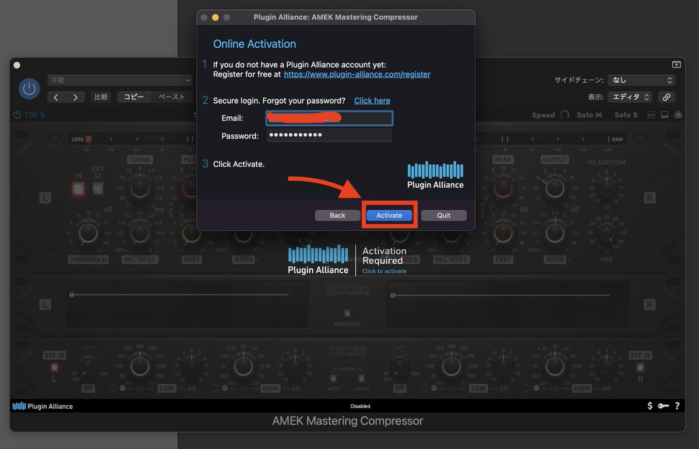Click the left channel REL. HYST. knob
The width and height of the screenshot is (699, 449).
click(x=140, y=233)
